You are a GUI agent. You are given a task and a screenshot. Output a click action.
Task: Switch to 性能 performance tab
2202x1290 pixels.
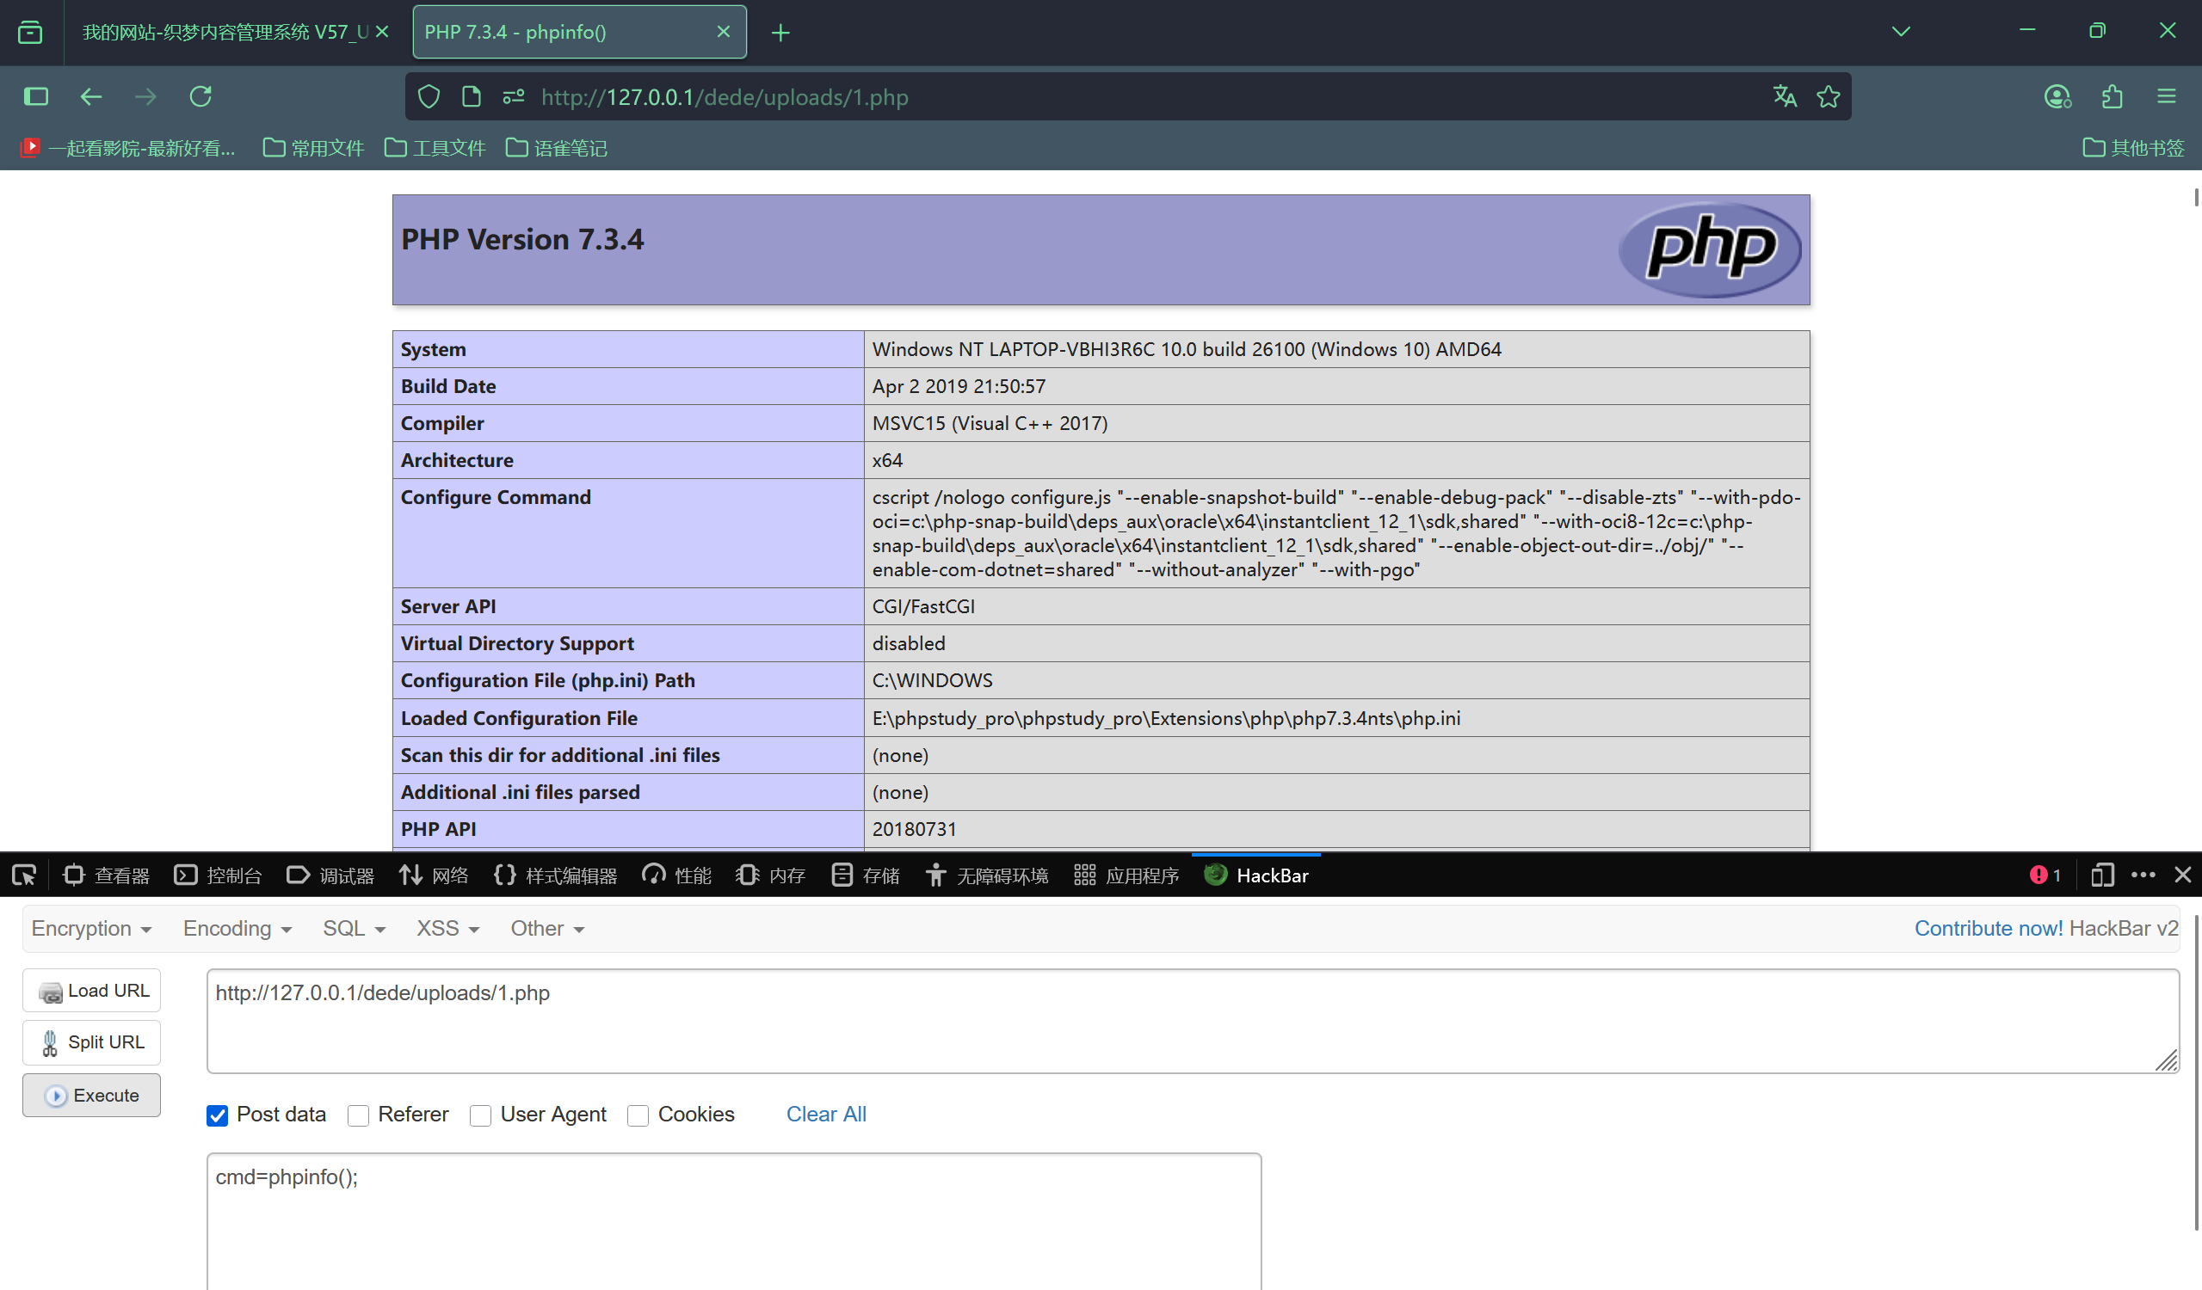click(x=676, y=875)
